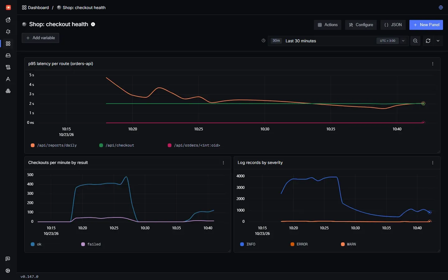
Task: Open the Home page from the sidebar
Action: coord(8,20)
